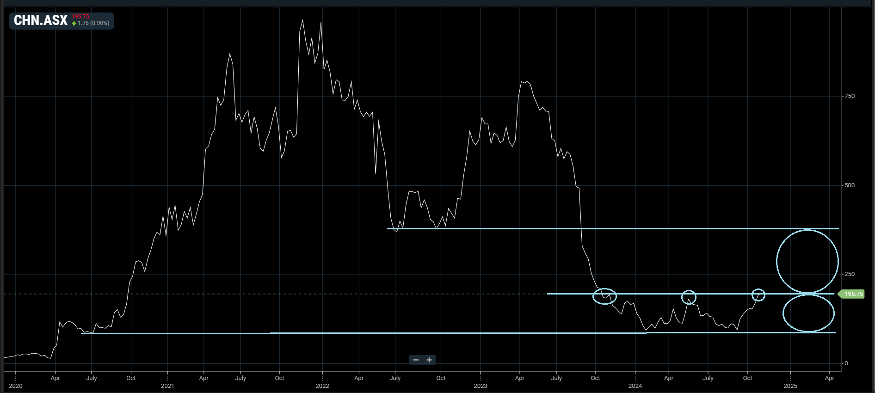Screen dimensions: 875x393
Task: Select the CHN.ASX symbol label
Action: pos(41,20)
